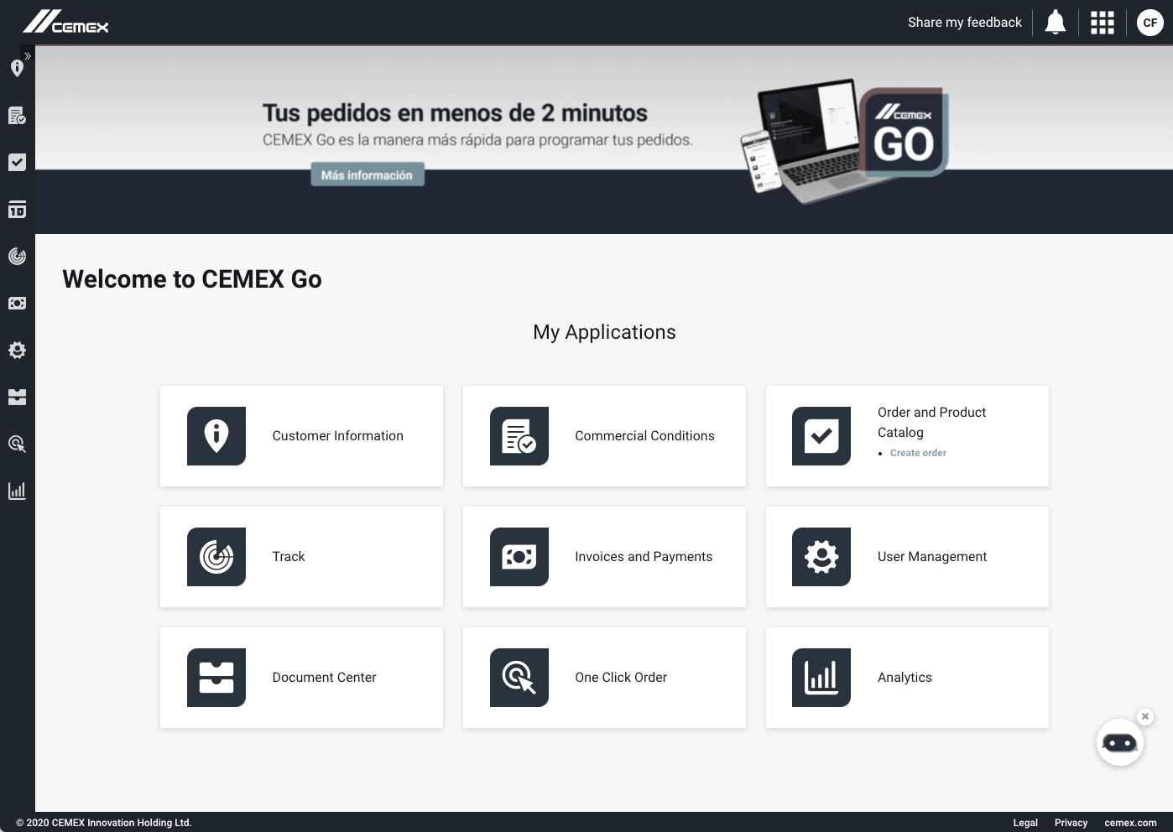
Task: Dismiss the chatbot with its close button
Action: click(1145, 716)
